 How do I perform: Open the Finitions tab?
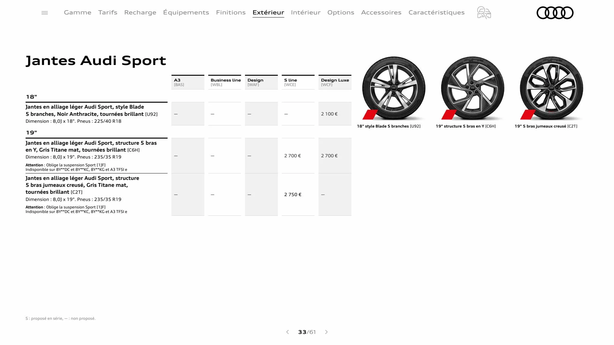(x=231, y=12)
